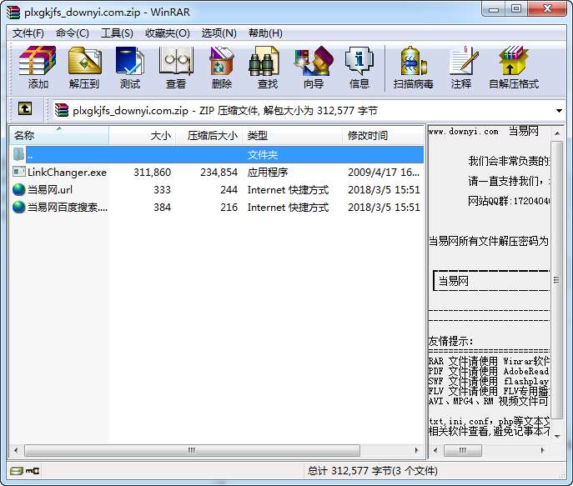Click comment pane horizontal scrollbar thumb

(x=463, y=450)
